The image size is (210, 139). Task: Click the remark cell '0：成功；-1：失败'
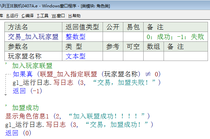pos(175,37)
